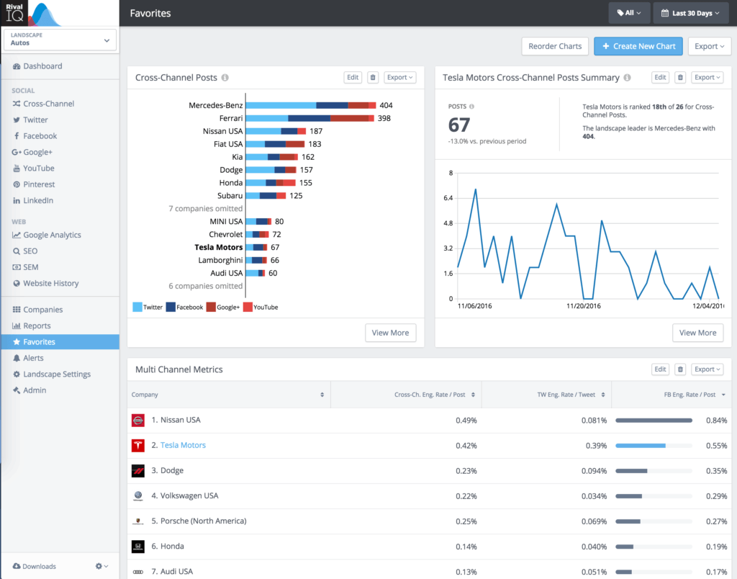Viewport: 737px width, 579px height.
Task: Click the info icon beside Cross-Channel Posts title
Action: tap(225, 78)
